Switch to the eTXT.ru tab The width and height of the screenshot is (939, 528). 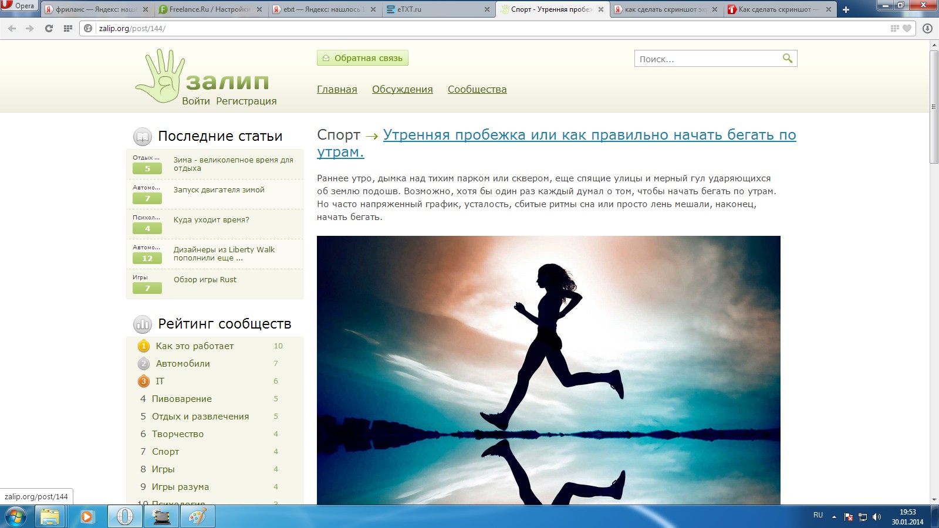click(x=438, y=9)
